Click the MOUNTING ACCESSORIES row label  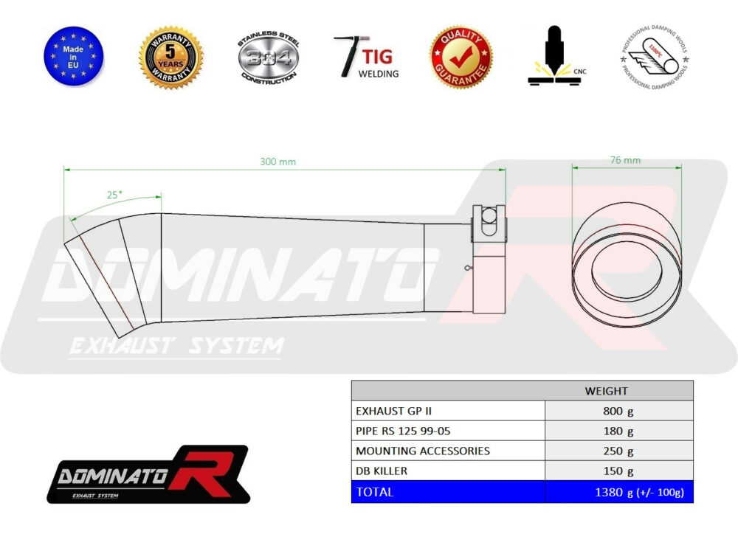pos(423,451)
